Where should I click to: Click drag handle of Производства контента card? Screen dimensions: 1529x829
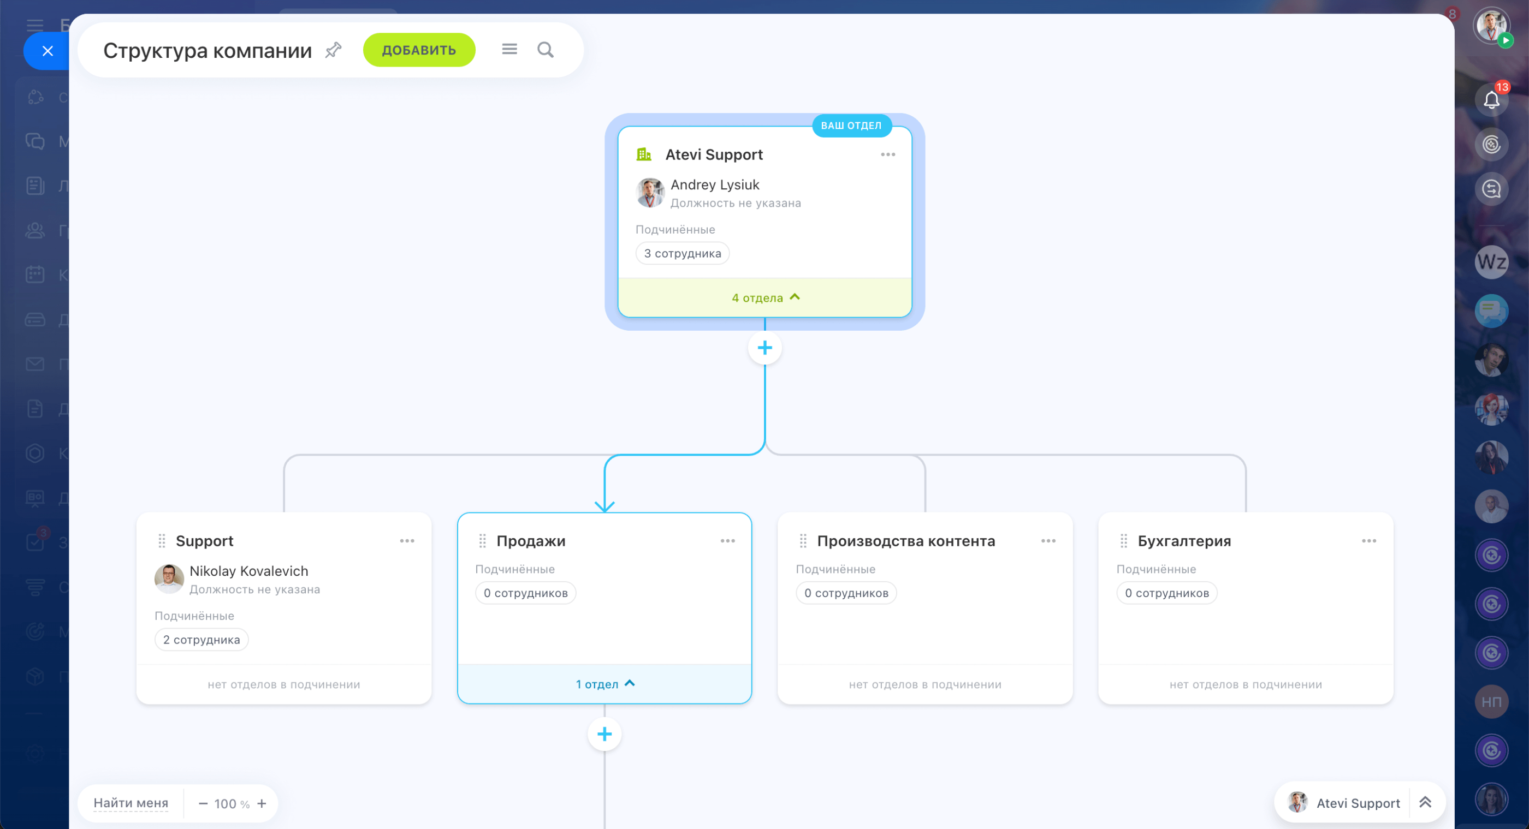tap(803, 541)
